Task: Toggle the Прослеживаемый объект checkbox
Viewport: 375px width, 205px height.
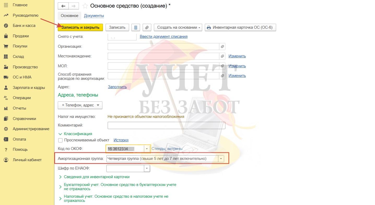Action: coord(60,140)
